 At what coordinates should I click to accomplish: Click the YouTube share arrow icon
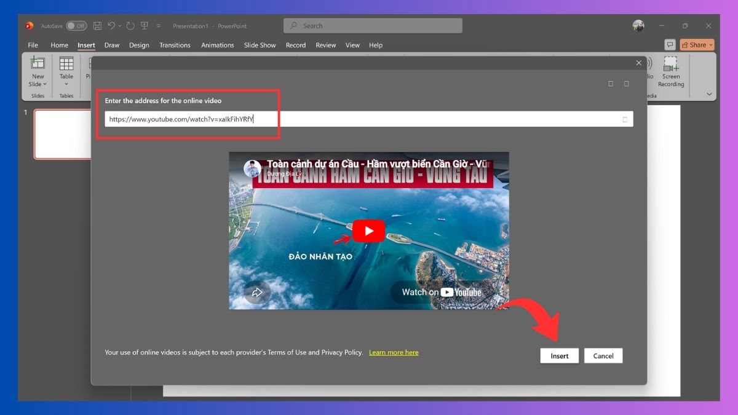click(x=257, y=293)
